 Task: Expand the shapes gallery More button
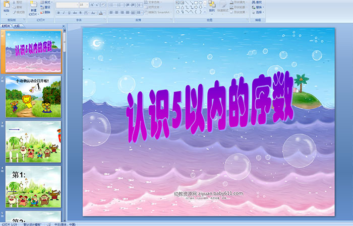[x=205, y=12]
